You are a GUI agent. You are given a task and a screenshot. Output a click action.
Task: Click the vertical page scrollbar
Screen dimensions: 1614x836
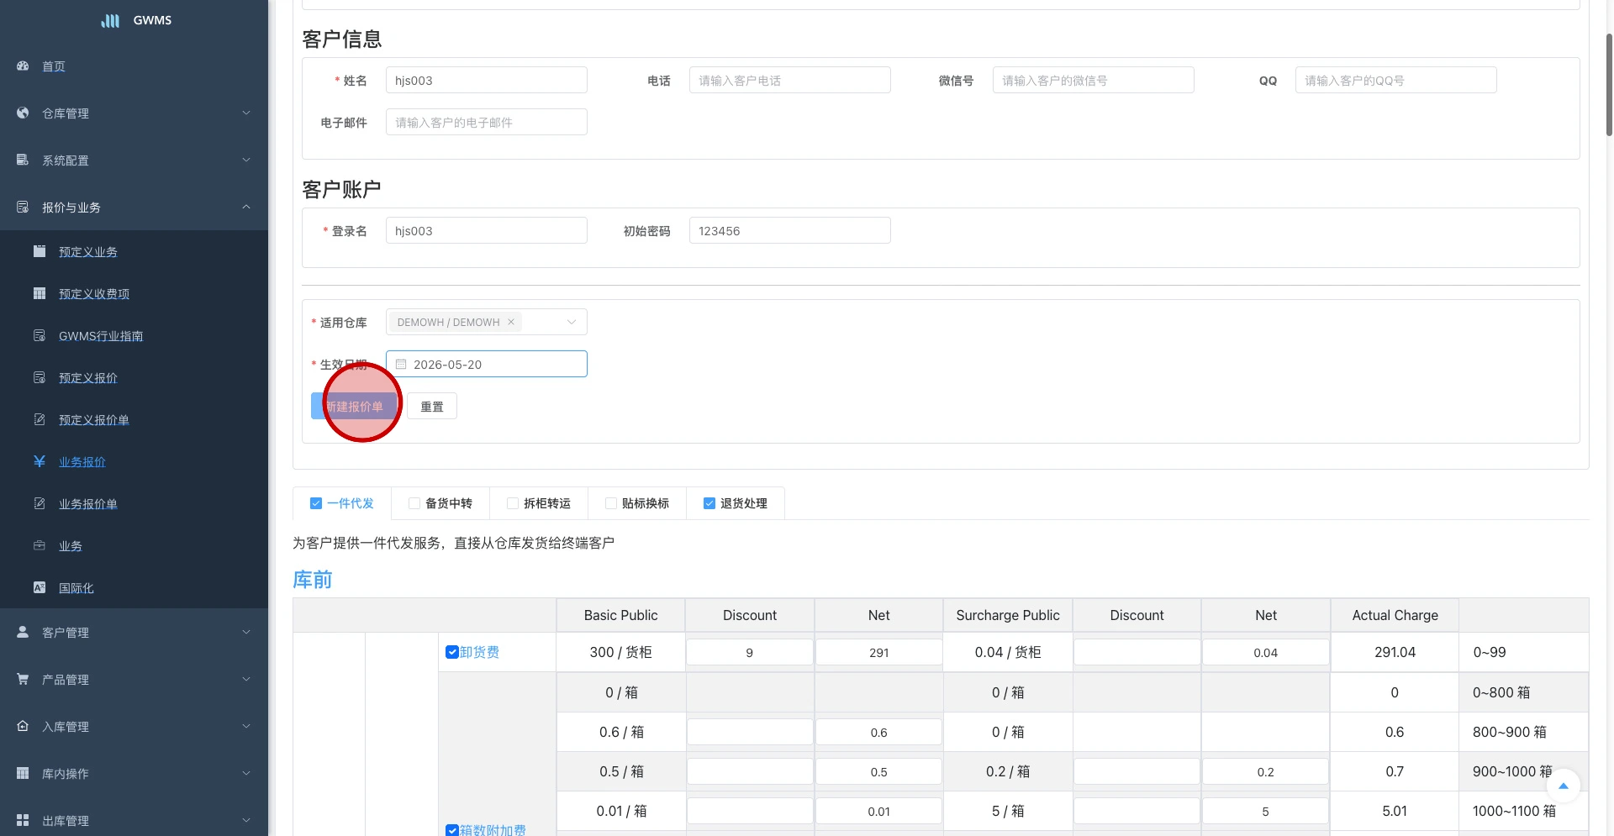click(x=1609, y=84)
